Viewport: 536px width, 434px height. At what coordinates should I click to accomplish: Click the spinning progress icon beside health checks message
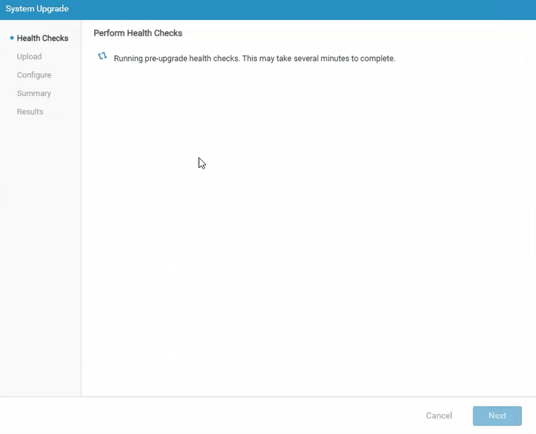(x=102, y=56)
